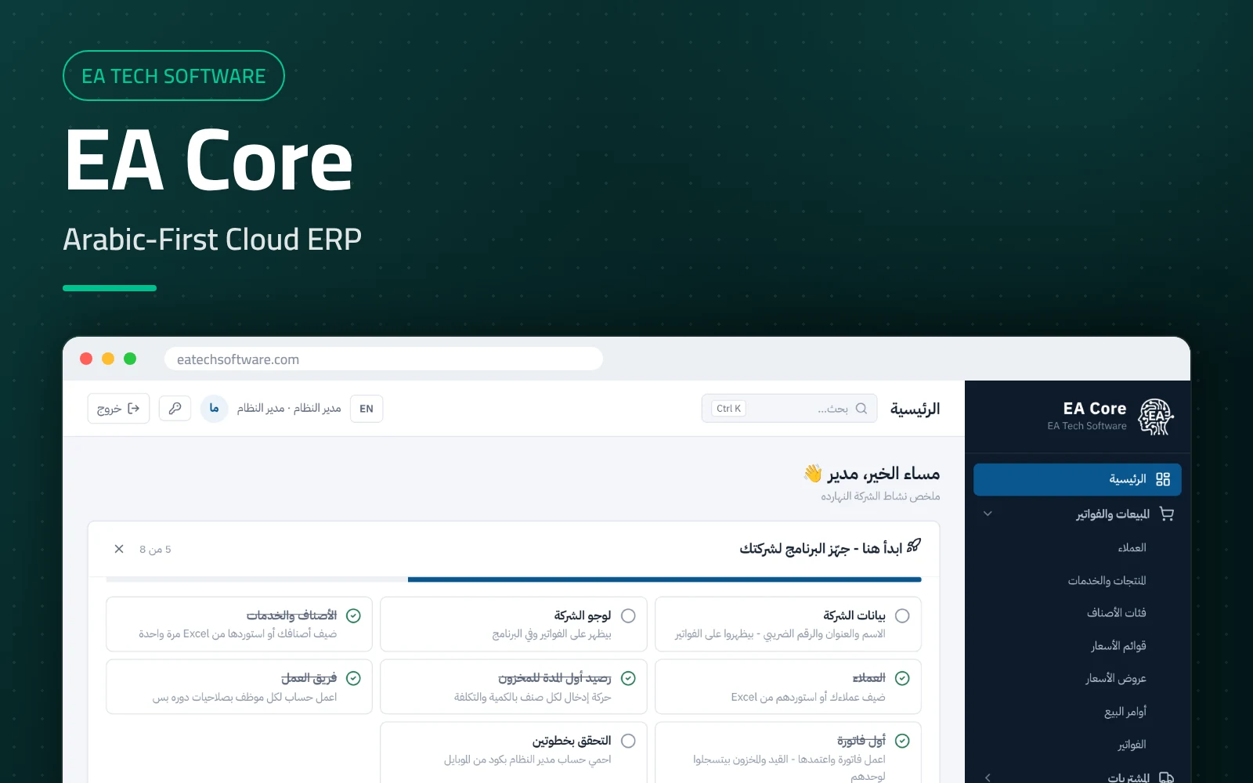
Task: Click the مدير النظام user name text
Action: (x=289, y=408)
